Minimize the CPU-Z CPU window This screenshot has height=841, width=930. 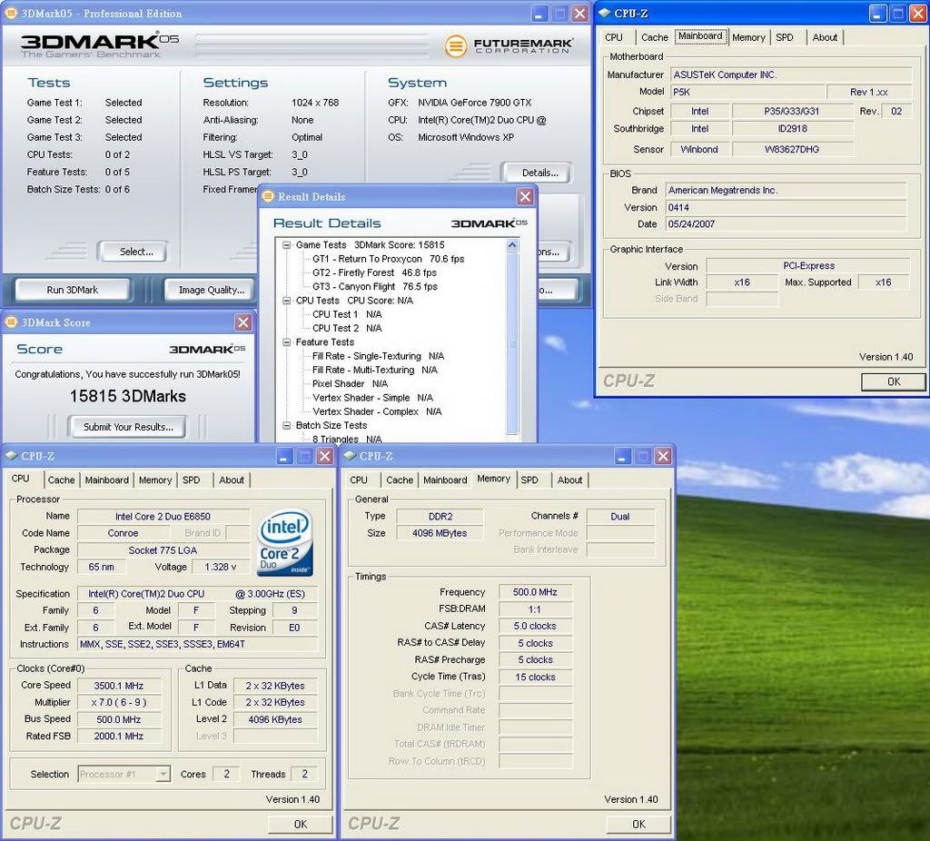click(284, 456)
